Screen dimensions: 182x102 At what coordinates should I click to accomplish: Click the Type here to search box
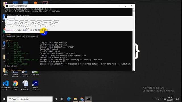[x=30, y=99]
